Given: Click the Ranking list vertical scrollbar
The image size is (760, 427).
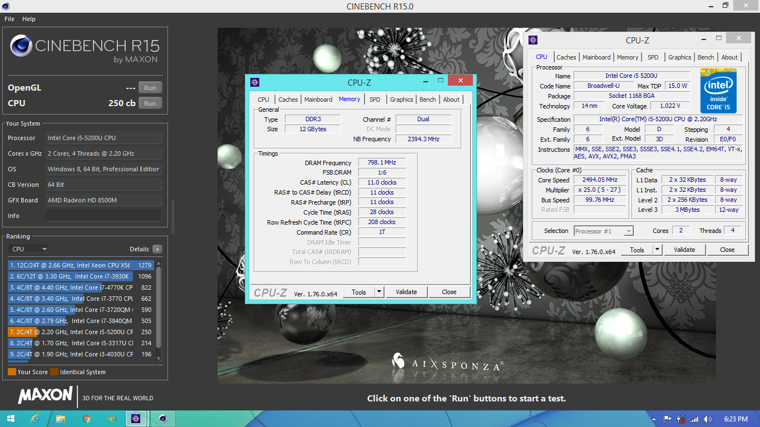Looking at the screenshot, I should pos(159,311).
